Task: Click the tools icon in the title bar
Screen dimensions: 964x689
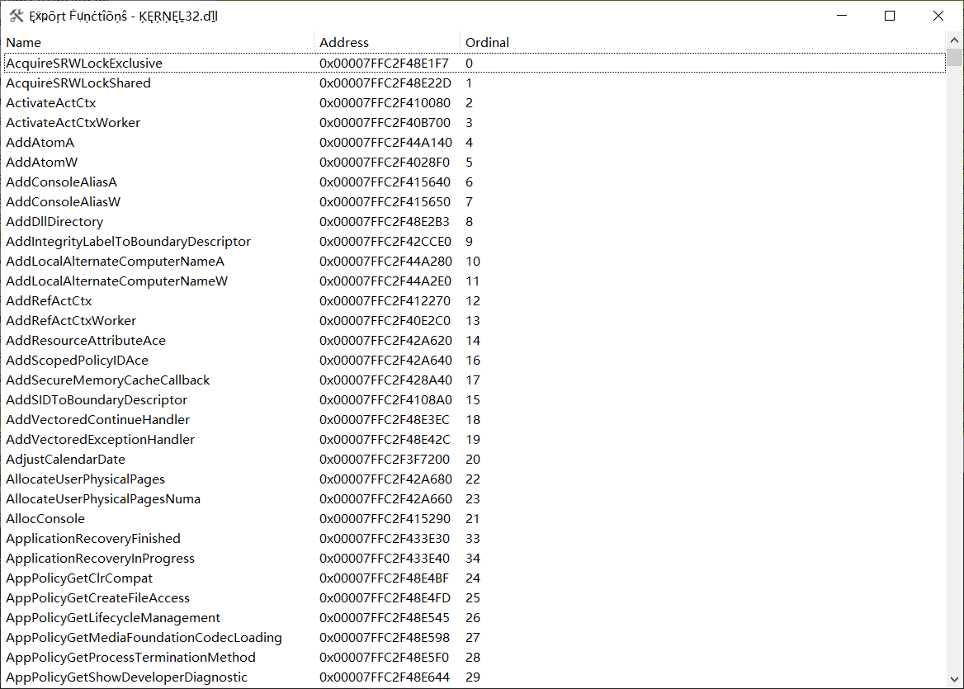Action: (17, 16)
